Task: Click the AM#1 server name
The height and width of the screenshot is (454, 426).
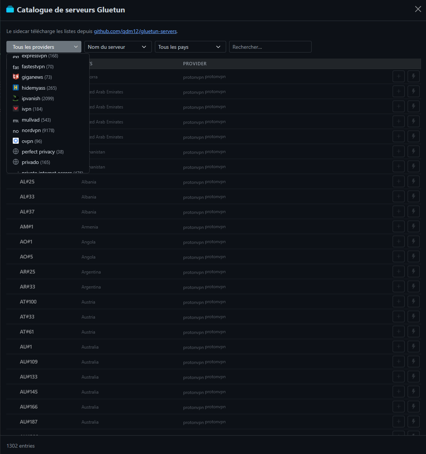Action: point(27,227)
